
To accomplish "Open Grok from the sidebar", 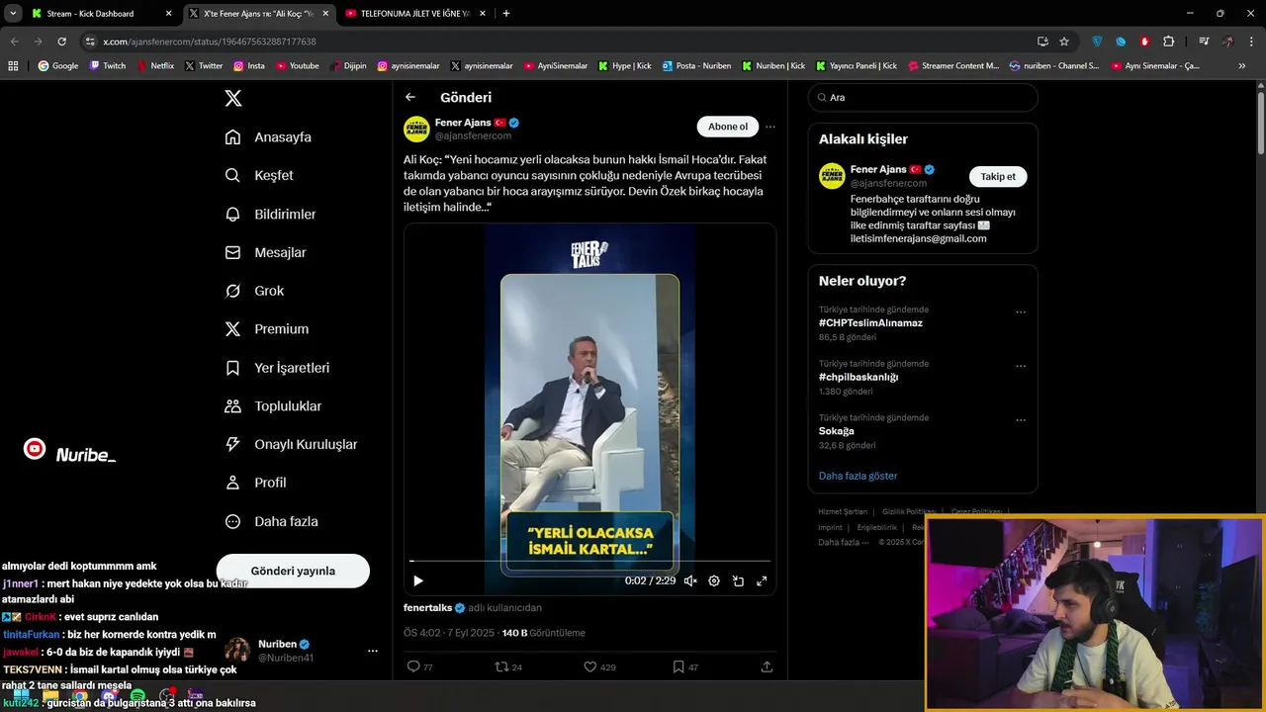I will [254, 291].
